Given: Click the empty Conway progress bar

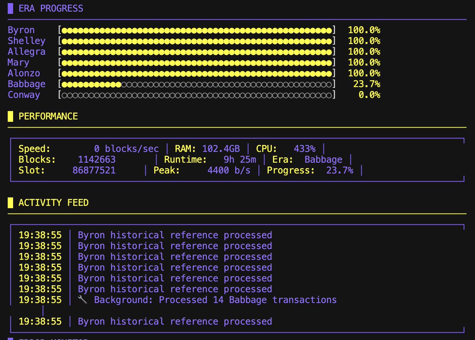Looking at the screenshot, I should (197, 95).
